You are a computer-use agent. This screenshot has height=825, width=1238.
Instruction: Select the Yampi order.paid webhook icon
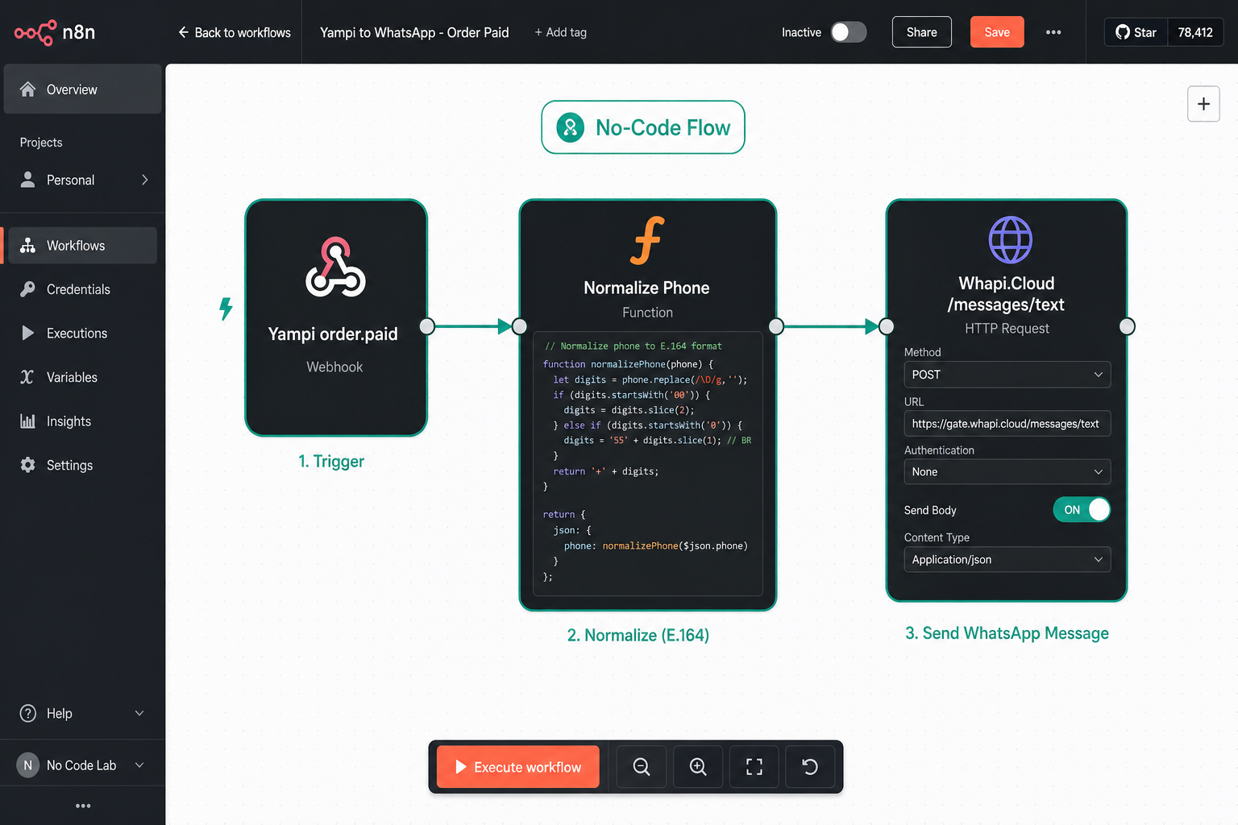pyautogui.click(x=335, y=267)
